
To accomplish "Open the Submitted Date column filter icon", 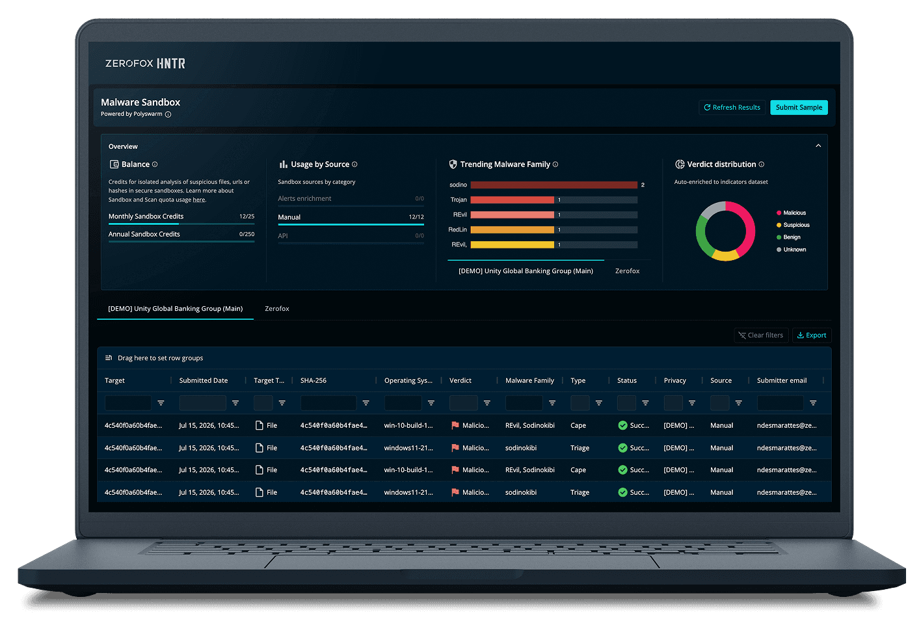I will (x=235, y=403).
